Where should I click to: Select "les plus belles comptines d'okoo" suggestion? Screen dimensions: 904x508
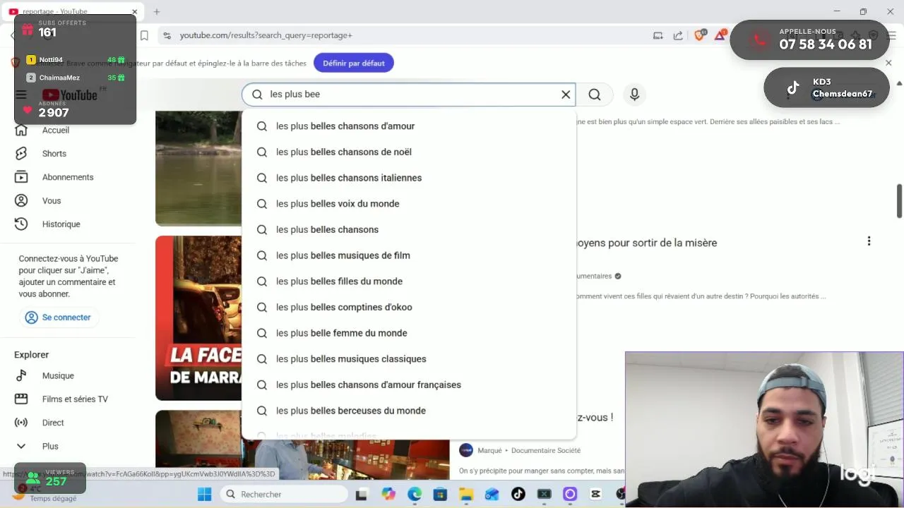[409, 307]
